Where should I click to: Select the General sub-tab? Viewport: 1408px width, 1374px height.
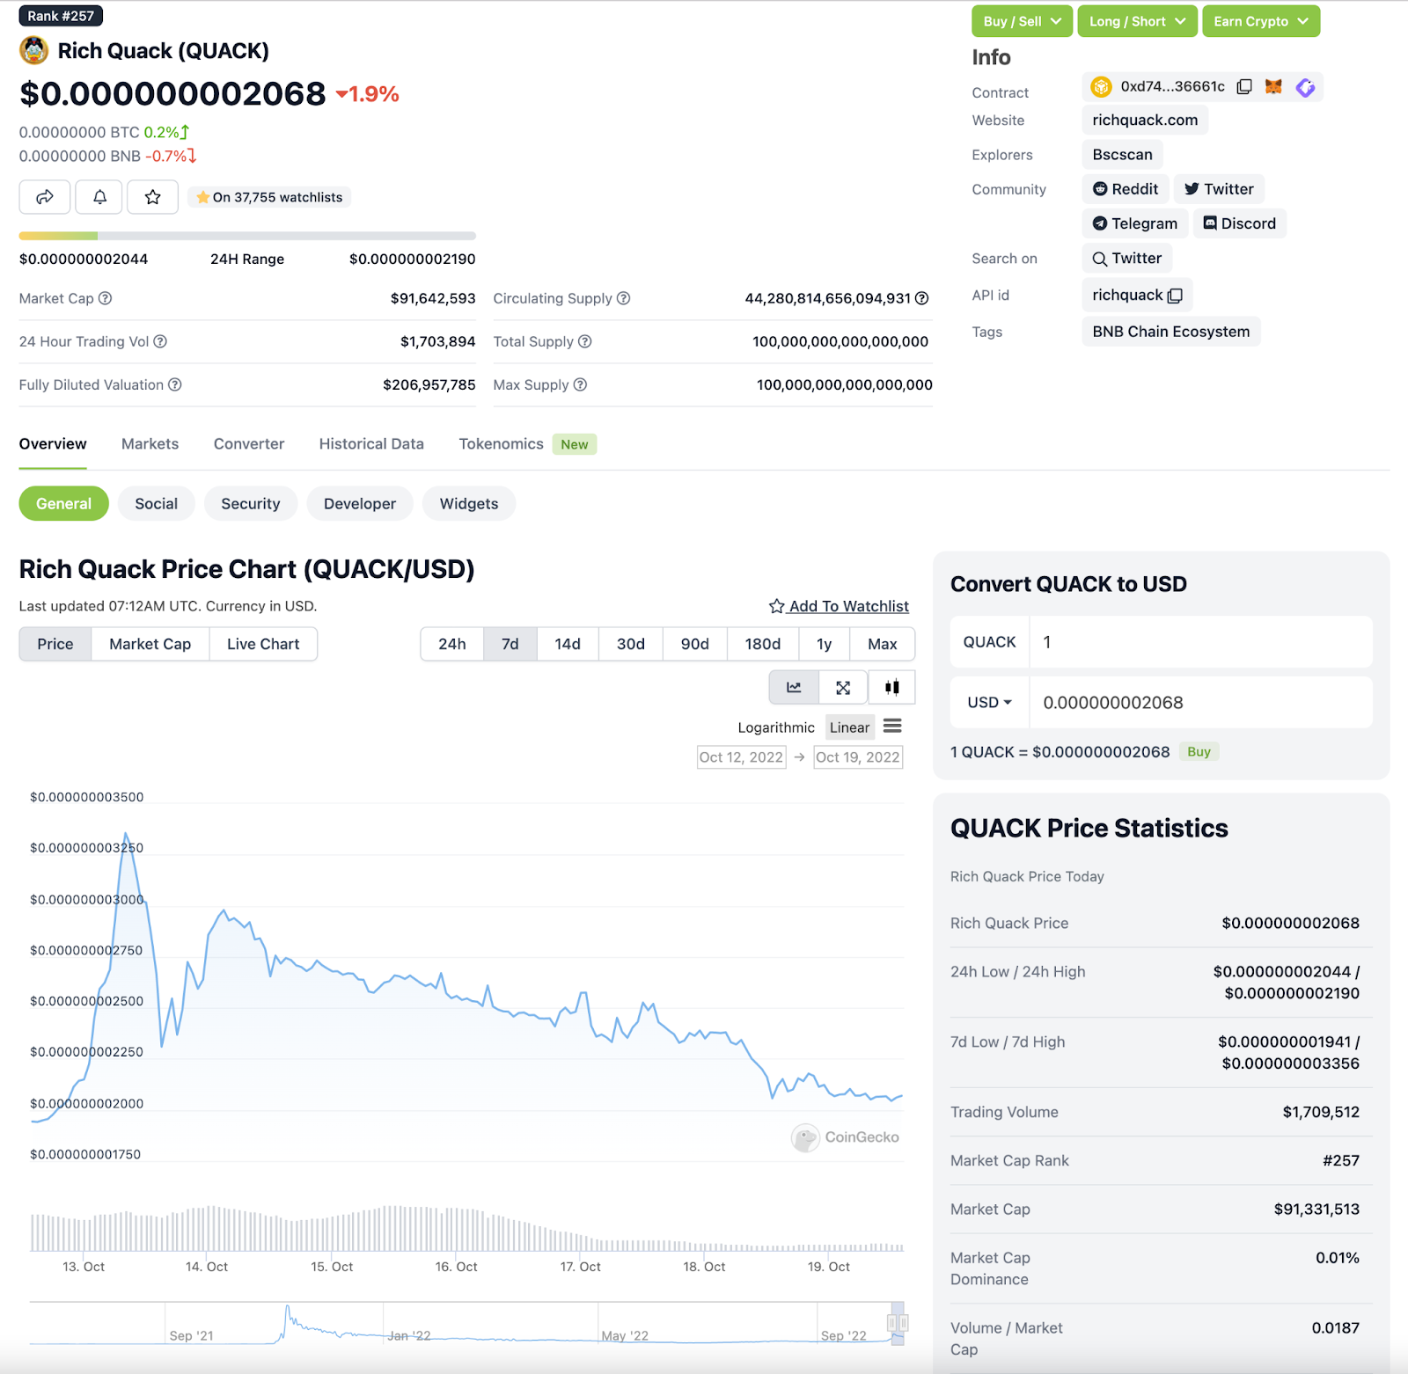coord(63,503)
